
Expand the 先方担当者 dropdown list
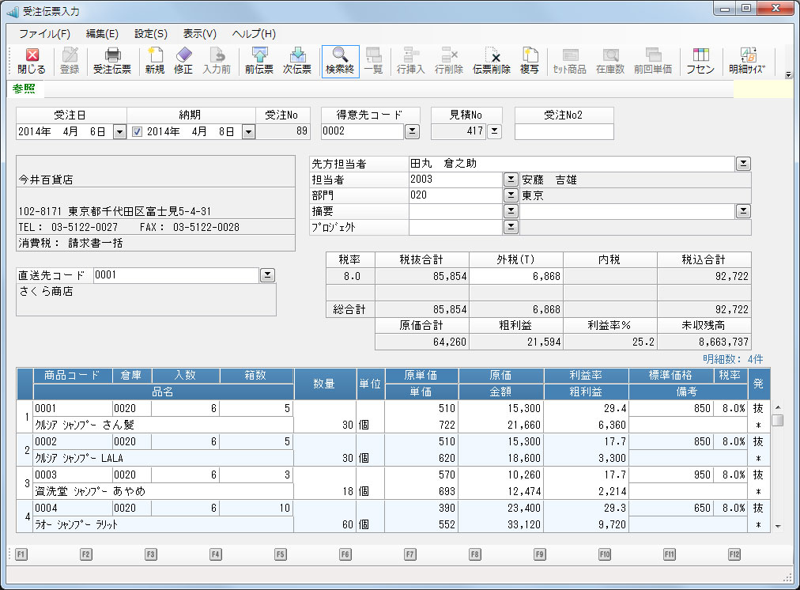click(x=743, y=164)
